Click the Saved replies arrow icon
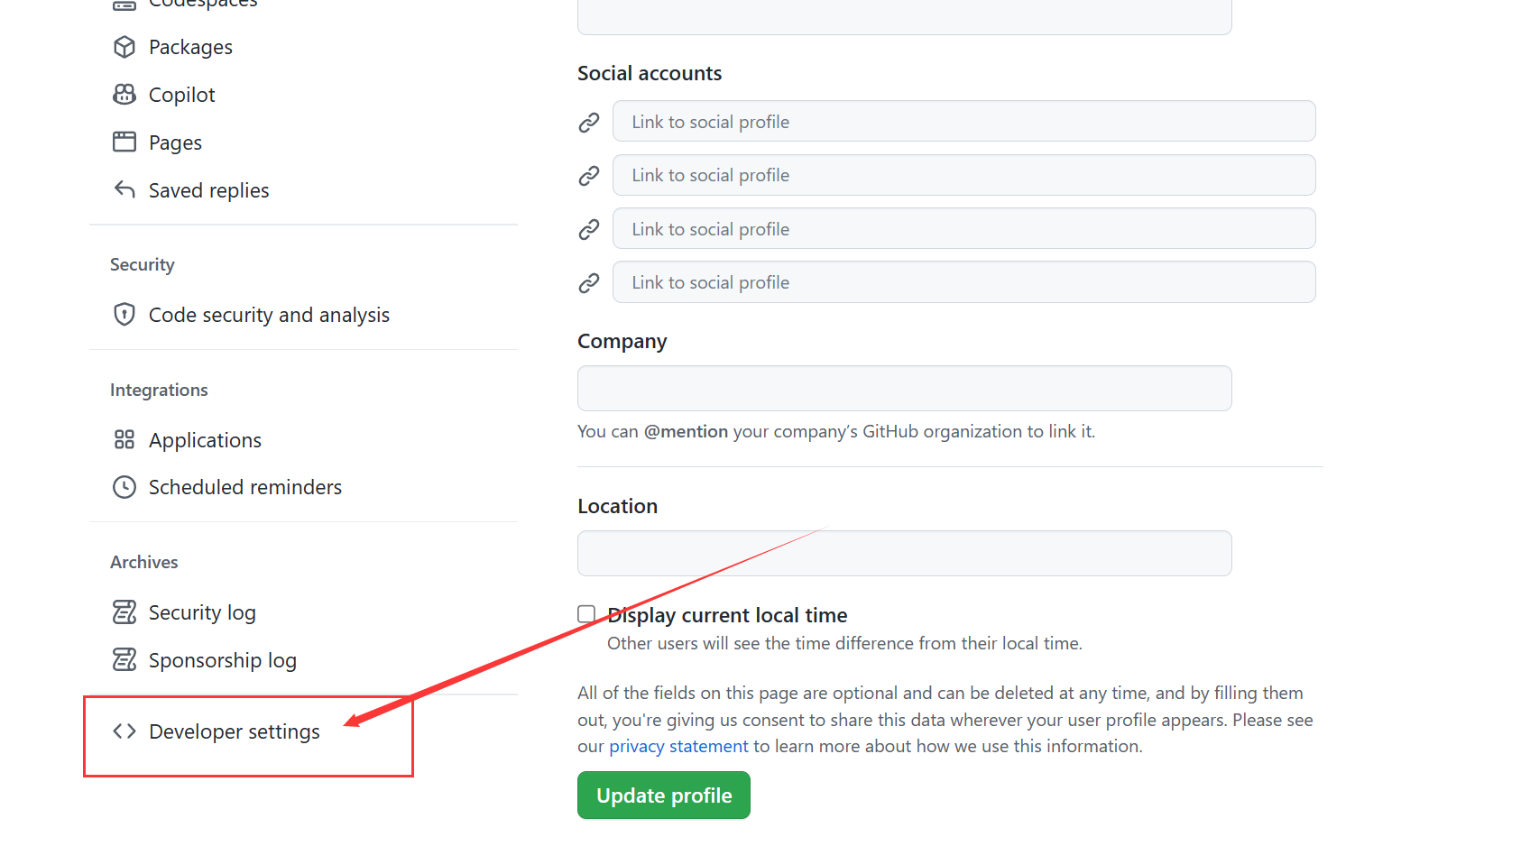 click(124, 189)
